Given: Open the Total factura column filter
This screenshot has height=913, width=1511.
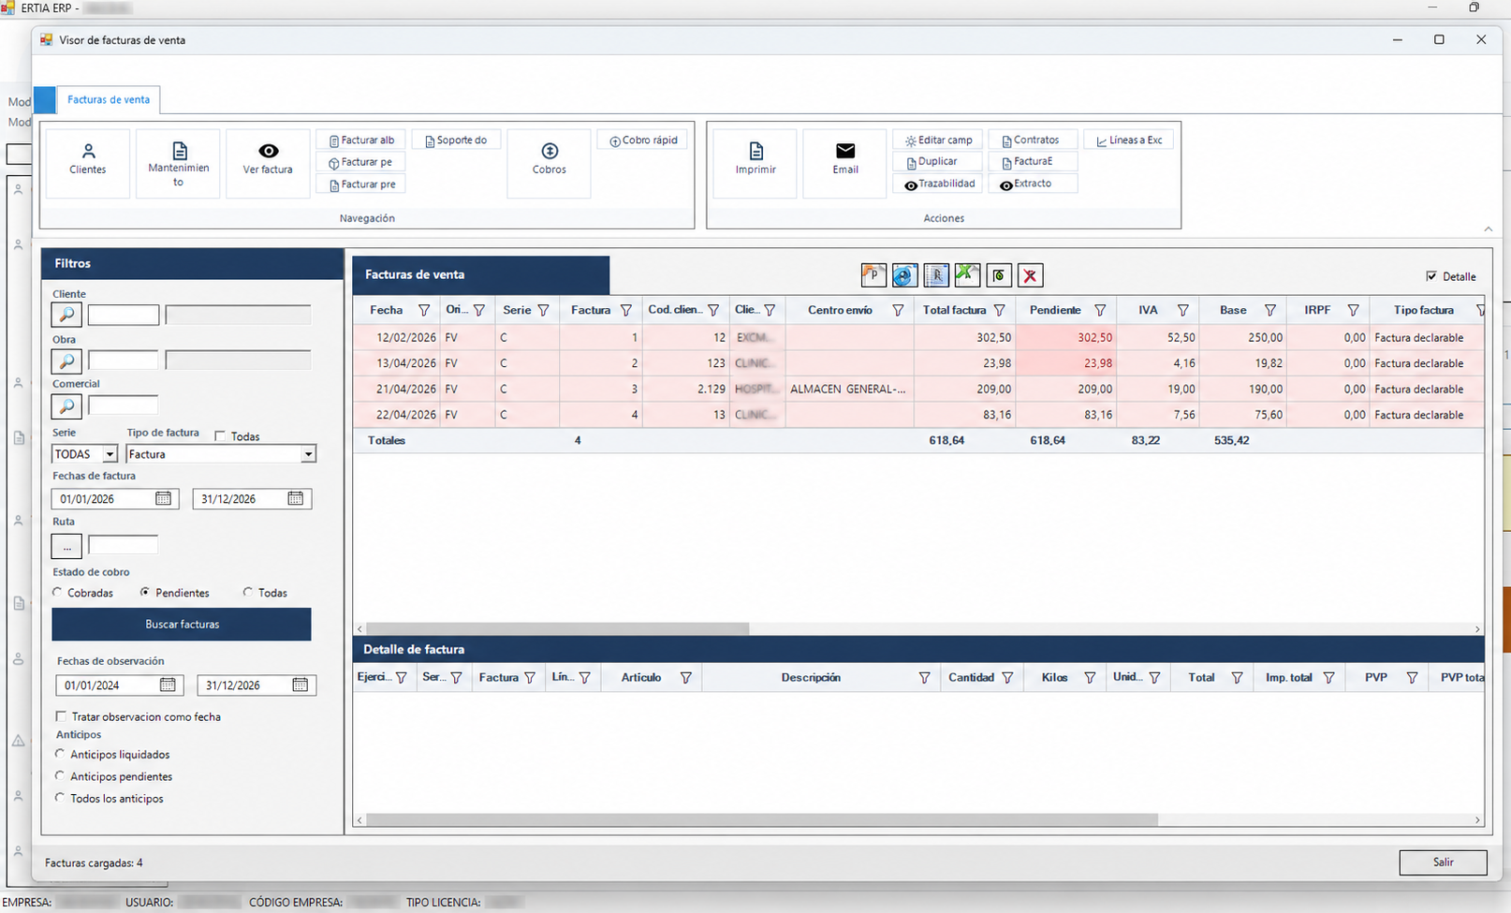Looking at the screenshot, I should point(999,310).
